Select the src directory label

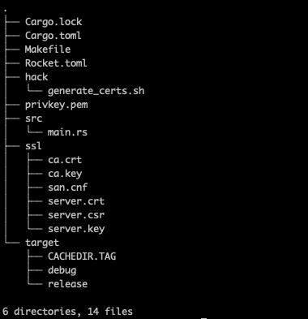click(34, 119)
